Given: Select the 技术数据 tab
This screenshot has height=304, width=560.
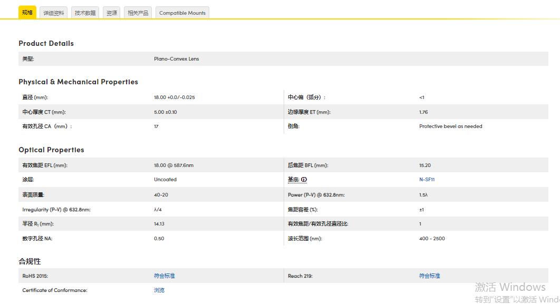Looking at the screenshot, I should tap(85, 13).
